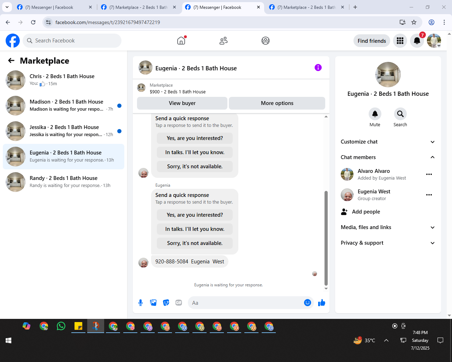Open Eugenia header profile thumbnail in right panel

coord(388,75)
